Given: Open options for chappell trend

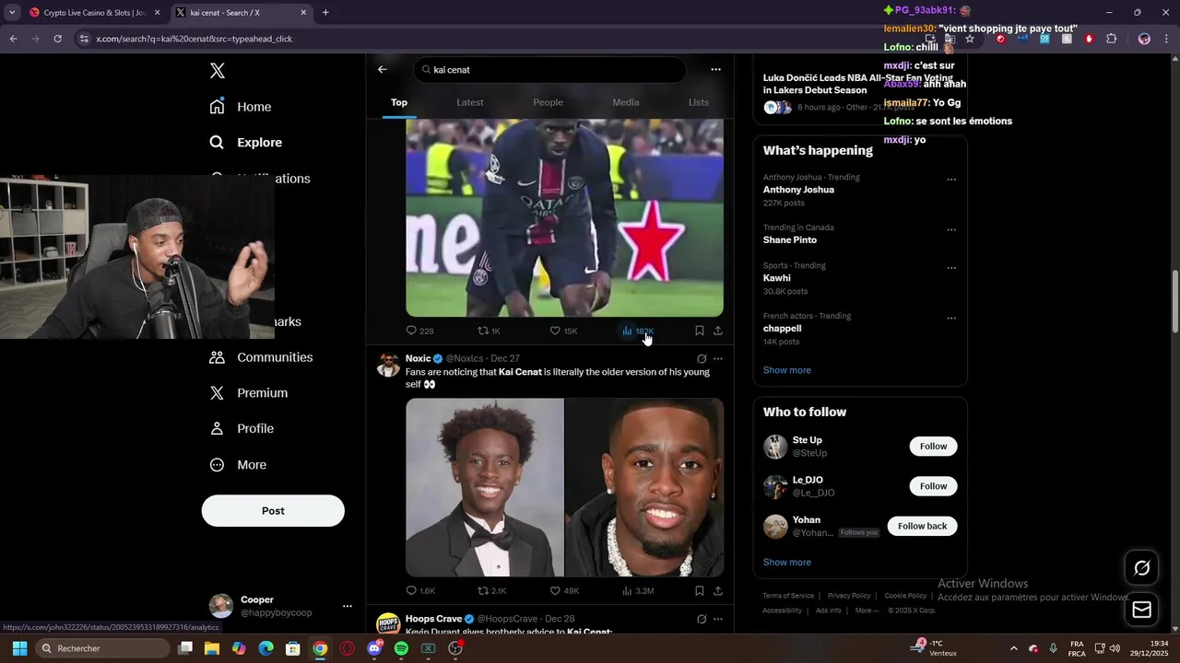Looking at the screenshot, I should pyautogui.click(x=951, y=319).
